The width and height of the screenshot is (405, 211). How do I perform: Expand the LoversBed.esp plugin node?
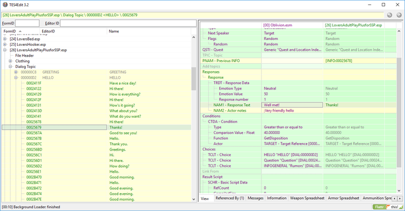5,39
